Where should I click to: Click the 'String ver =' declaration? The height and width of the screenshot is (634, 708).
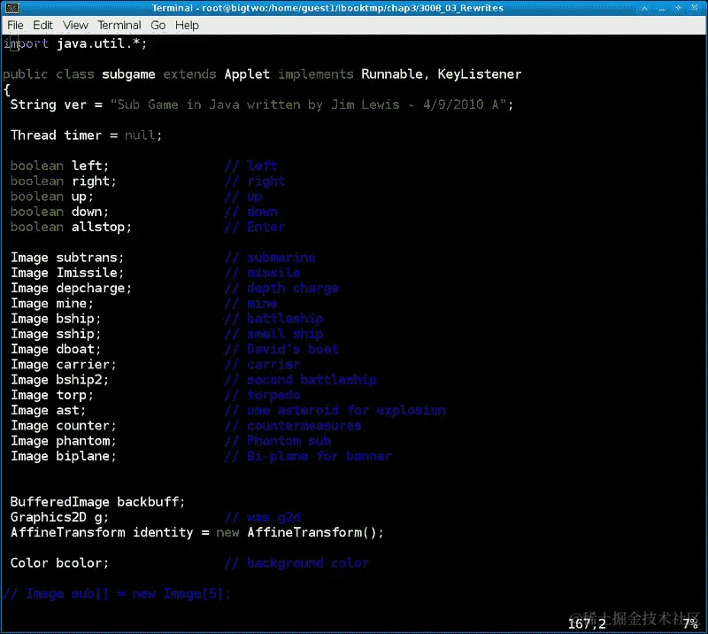click(57, 104)
